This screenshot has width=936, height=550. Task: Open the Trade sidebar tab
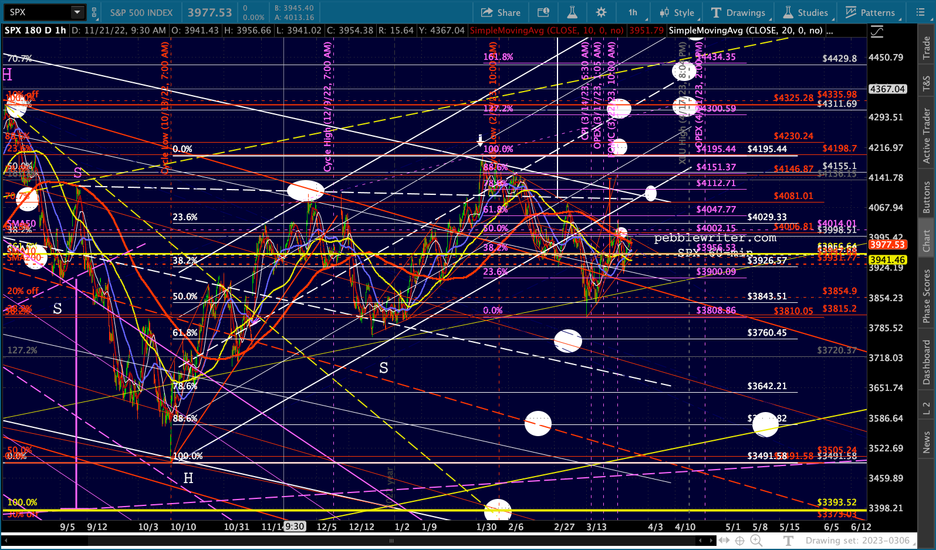click(x=927, y=48)
